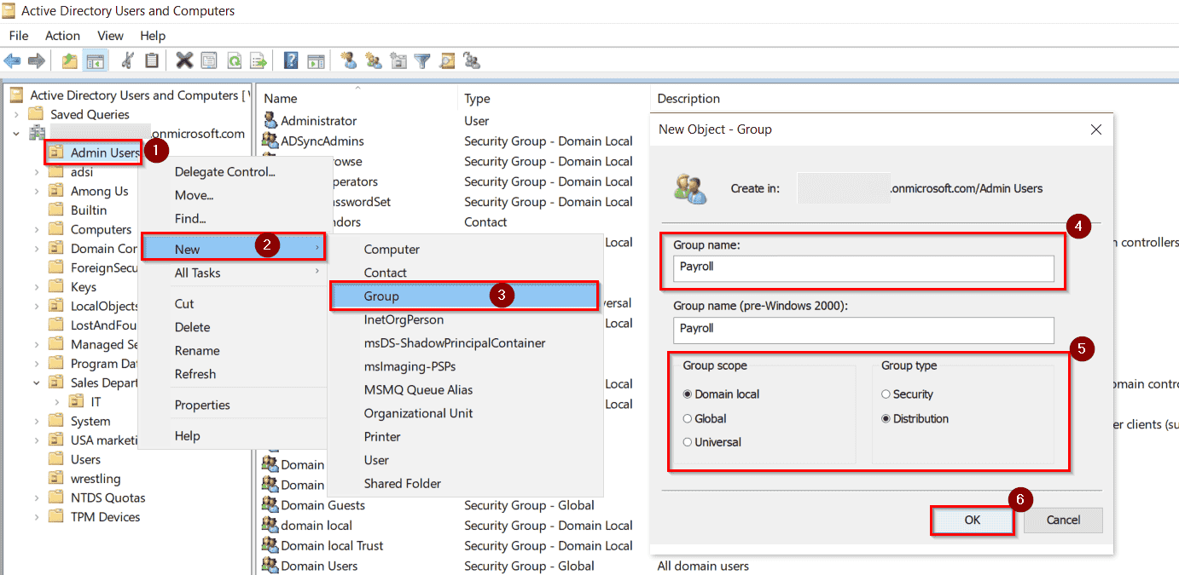The width and height of the screenshot is (1179, 575).
Task: Collapse the Admin Users context entry's New submenu
Action: [196, 248]
